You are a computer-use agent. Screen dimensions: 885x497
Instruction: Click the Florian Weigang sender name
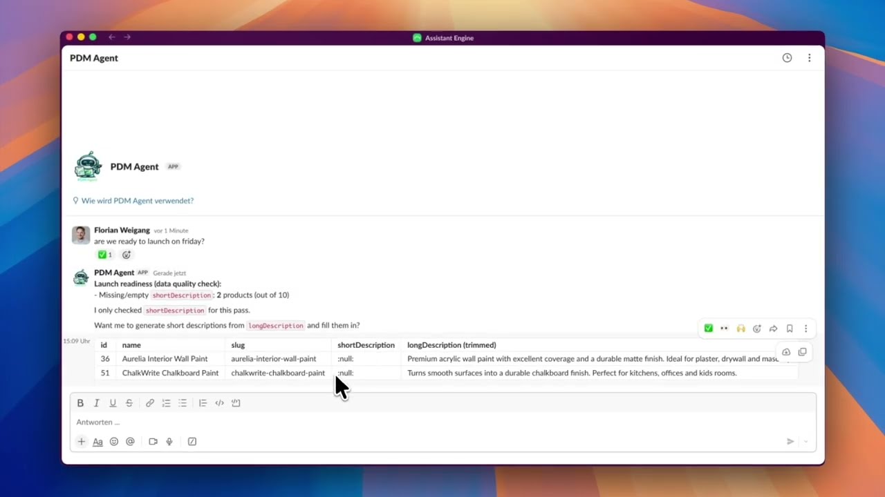click(x=122, y=231)
